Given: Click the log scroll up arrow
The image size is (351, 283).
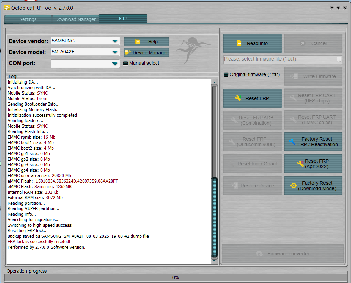Looking at the screenshot, I should tap(215, 83).
